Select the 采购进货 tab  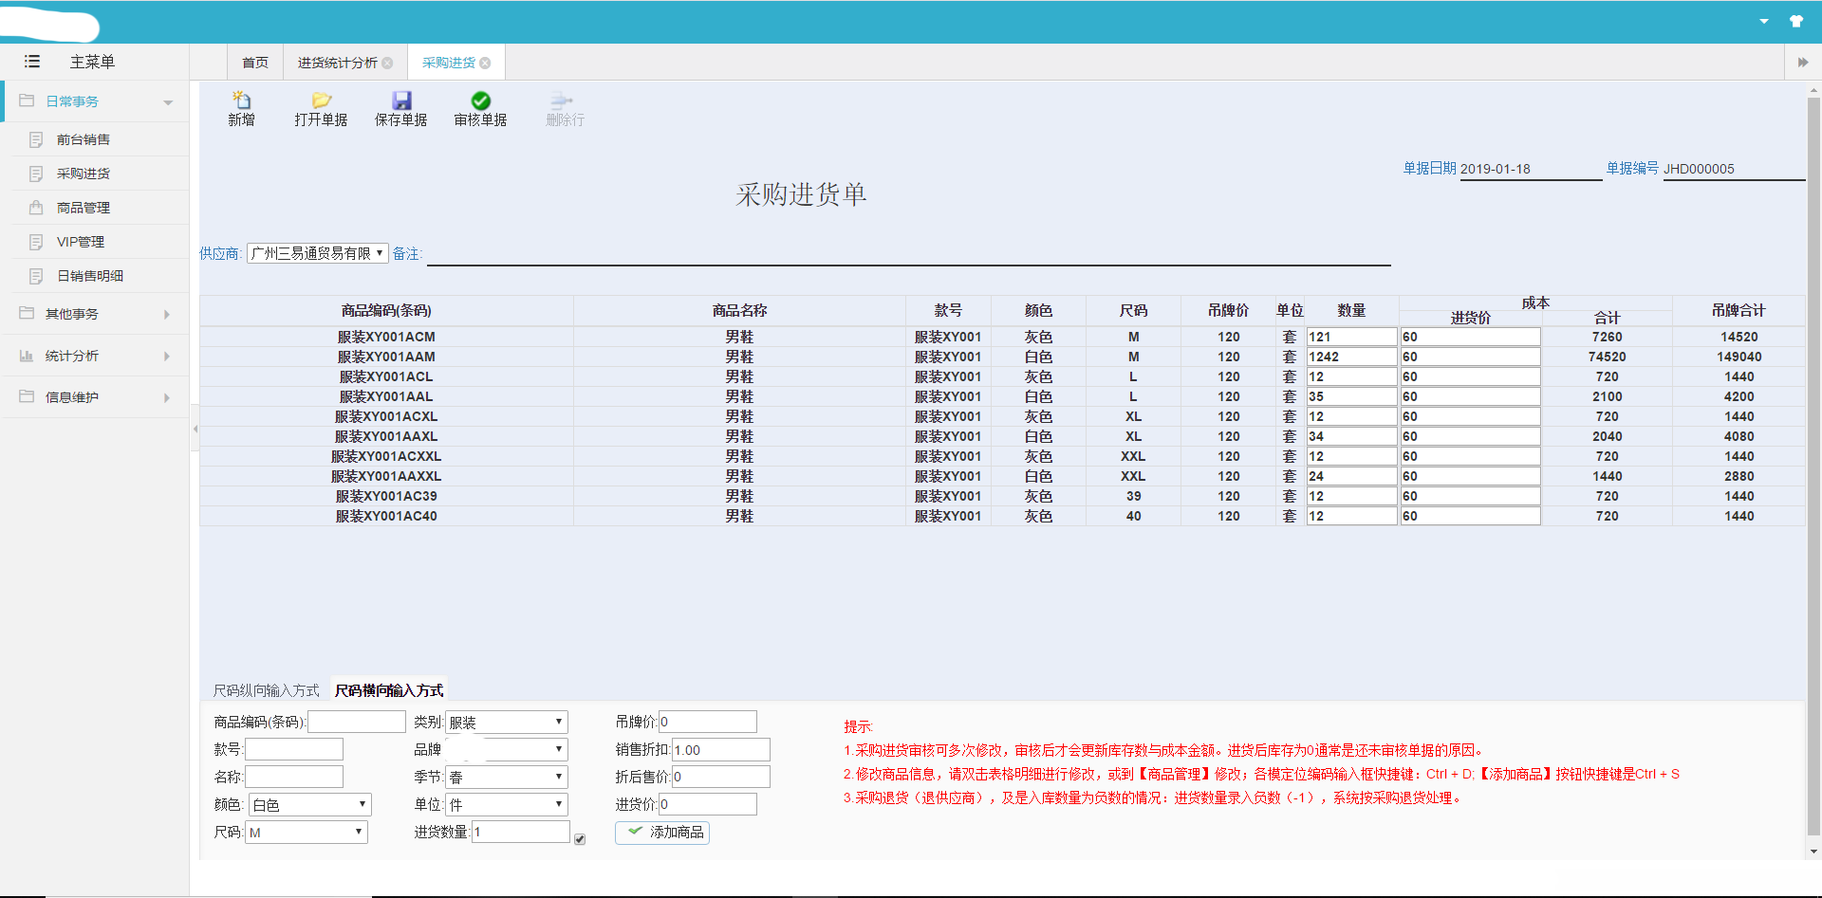click(x=449, y=63)
